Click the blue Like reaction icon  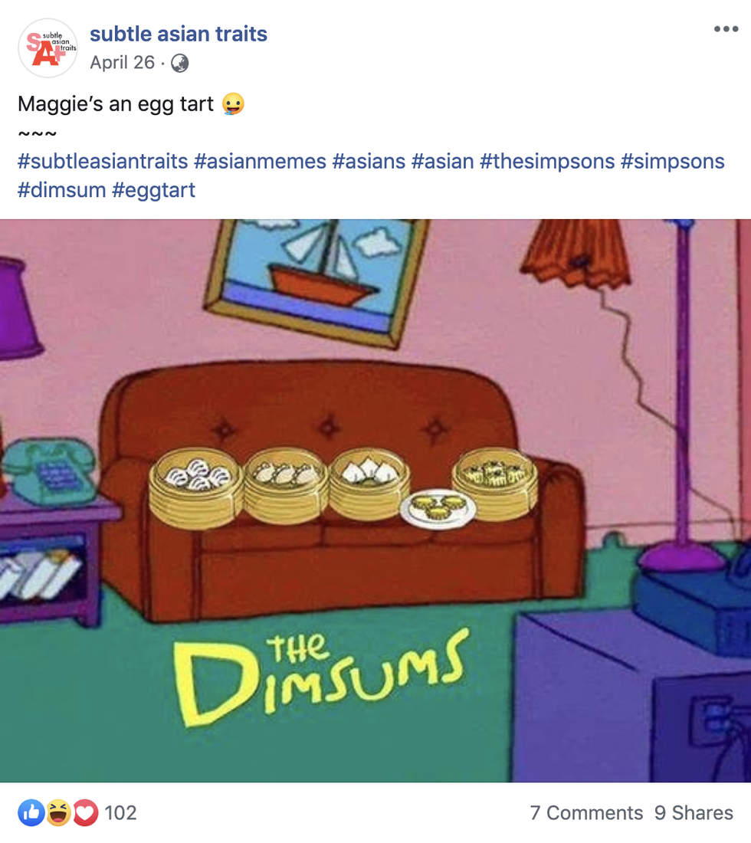click(31, 812)
